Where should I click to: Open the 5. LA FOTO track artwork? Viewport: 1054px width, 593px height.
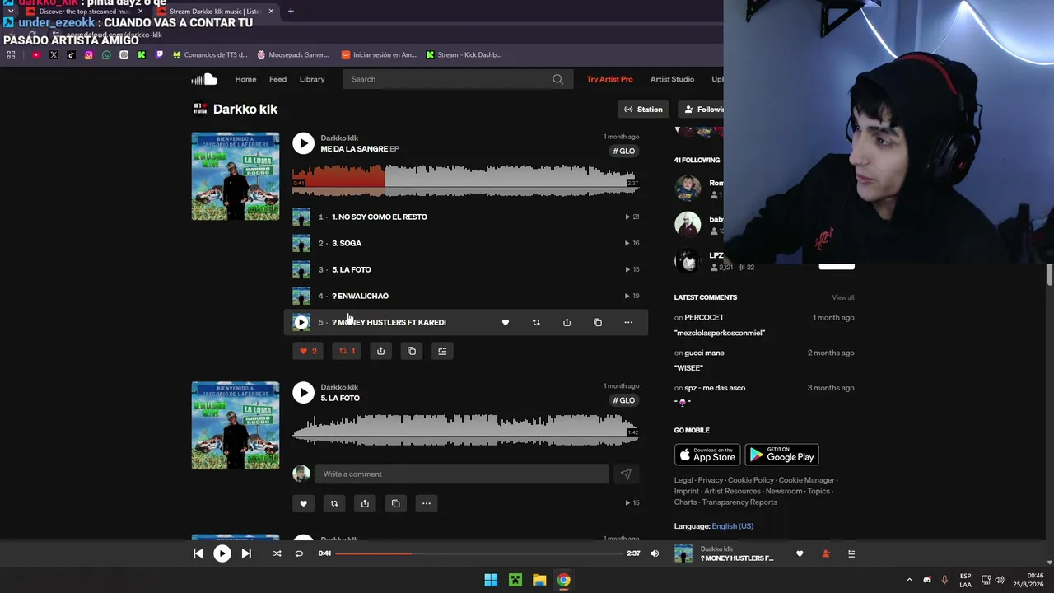click(x=236, y=426)
